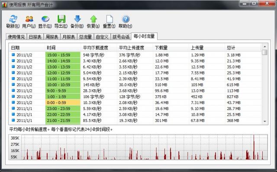Viewport: 277px width, 172px height.
Task: Select the 显示(D) display icon
Action: coord(45,19)
